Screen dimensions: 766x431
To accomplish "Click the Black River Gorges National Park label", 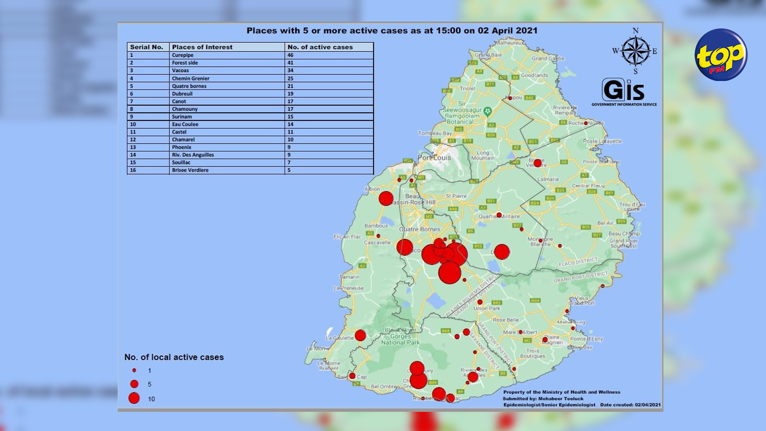I will (x=400, y=336).
